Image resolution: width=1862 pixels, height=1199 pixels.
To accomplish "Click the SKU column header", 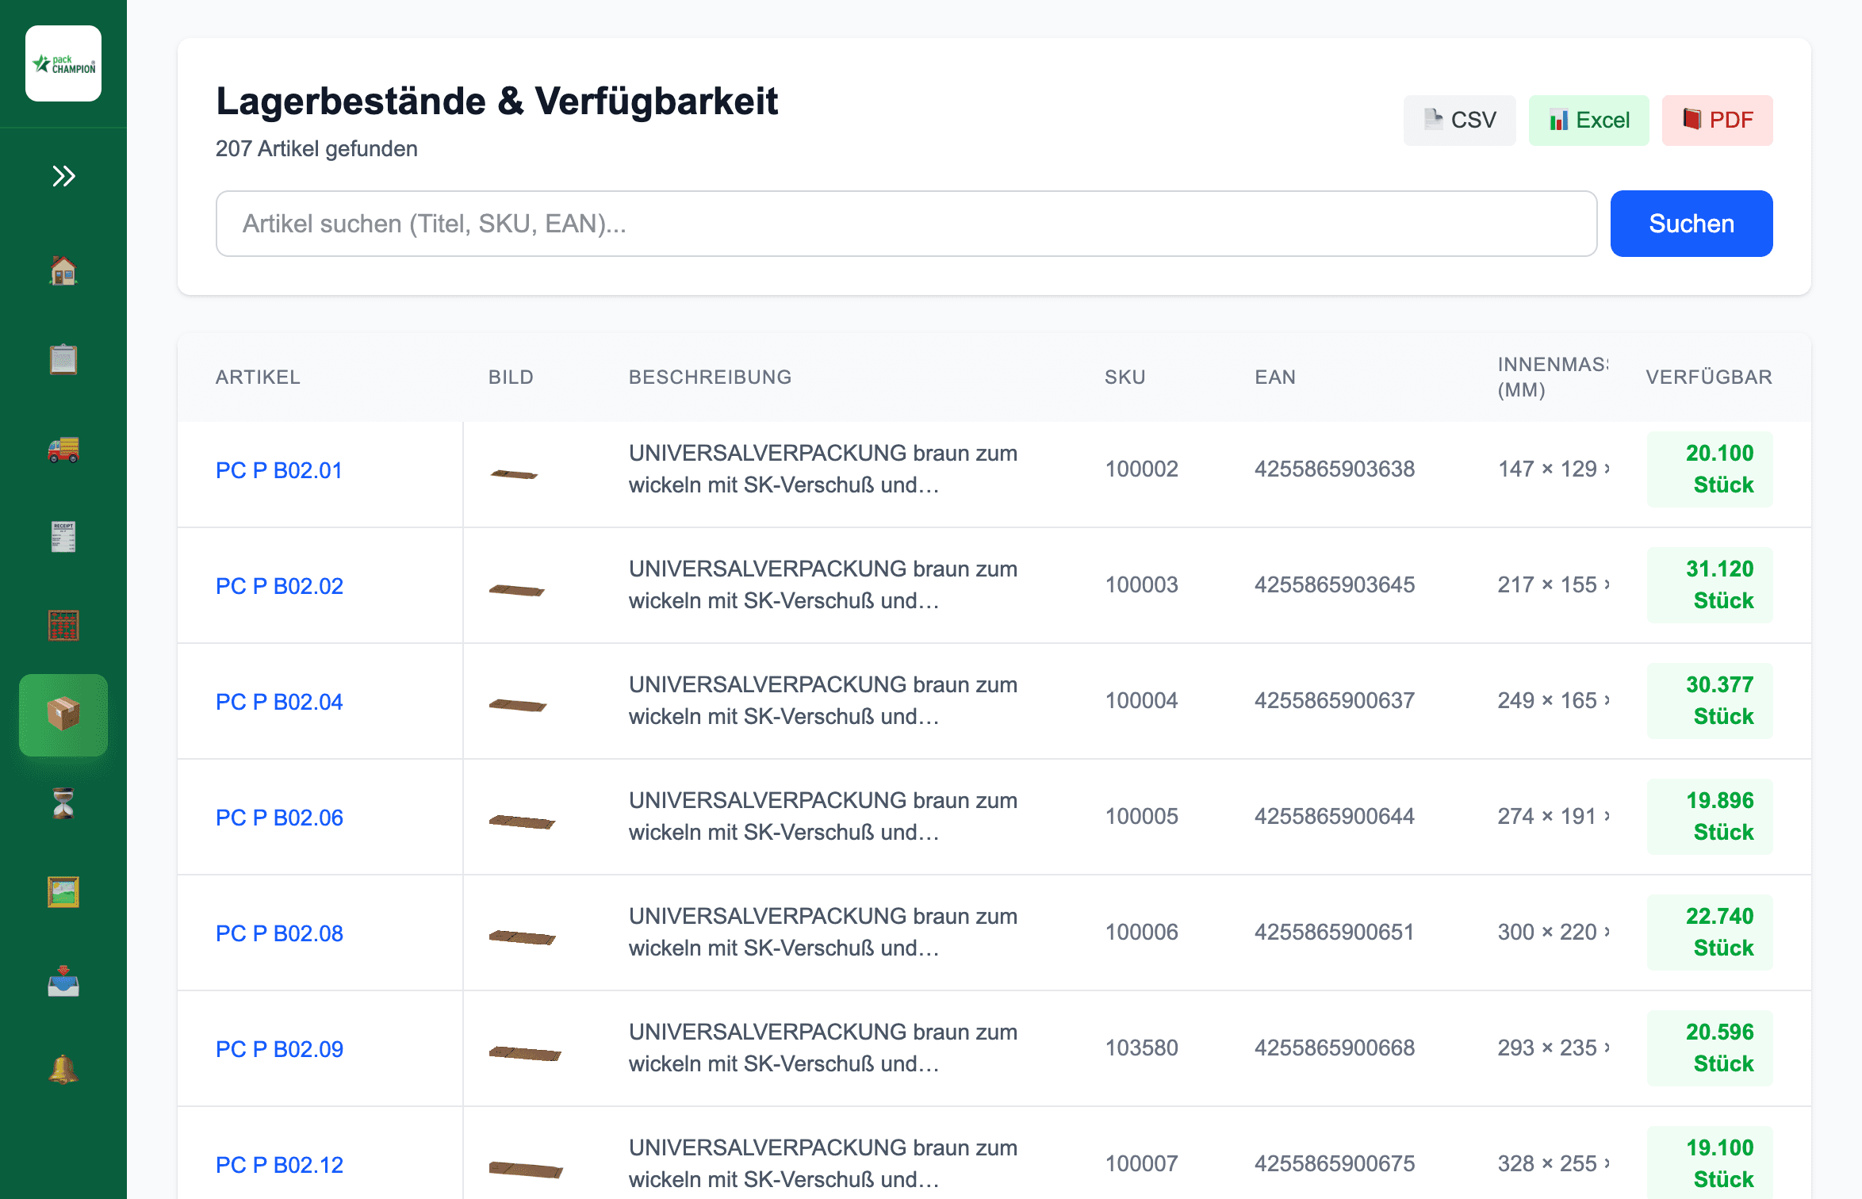I will [x=1124, y=377].
